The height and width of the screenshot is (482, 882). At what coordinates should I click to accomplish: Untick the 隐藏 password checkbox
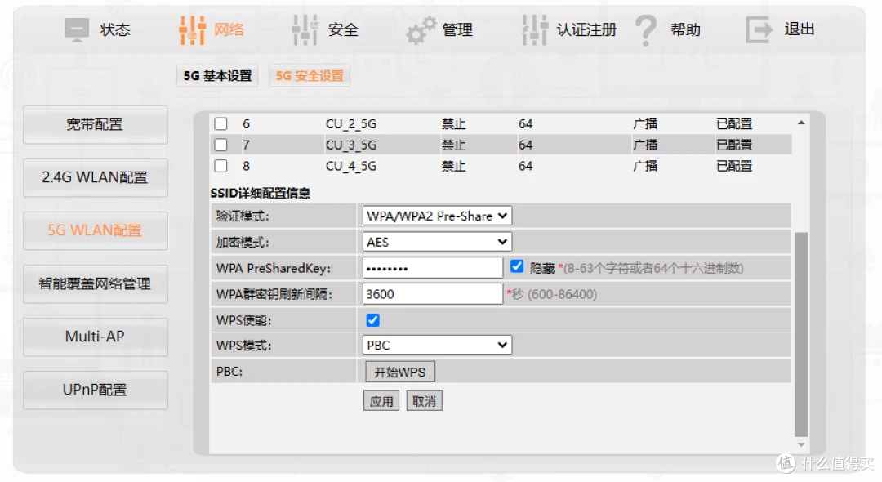click(517, 266)
